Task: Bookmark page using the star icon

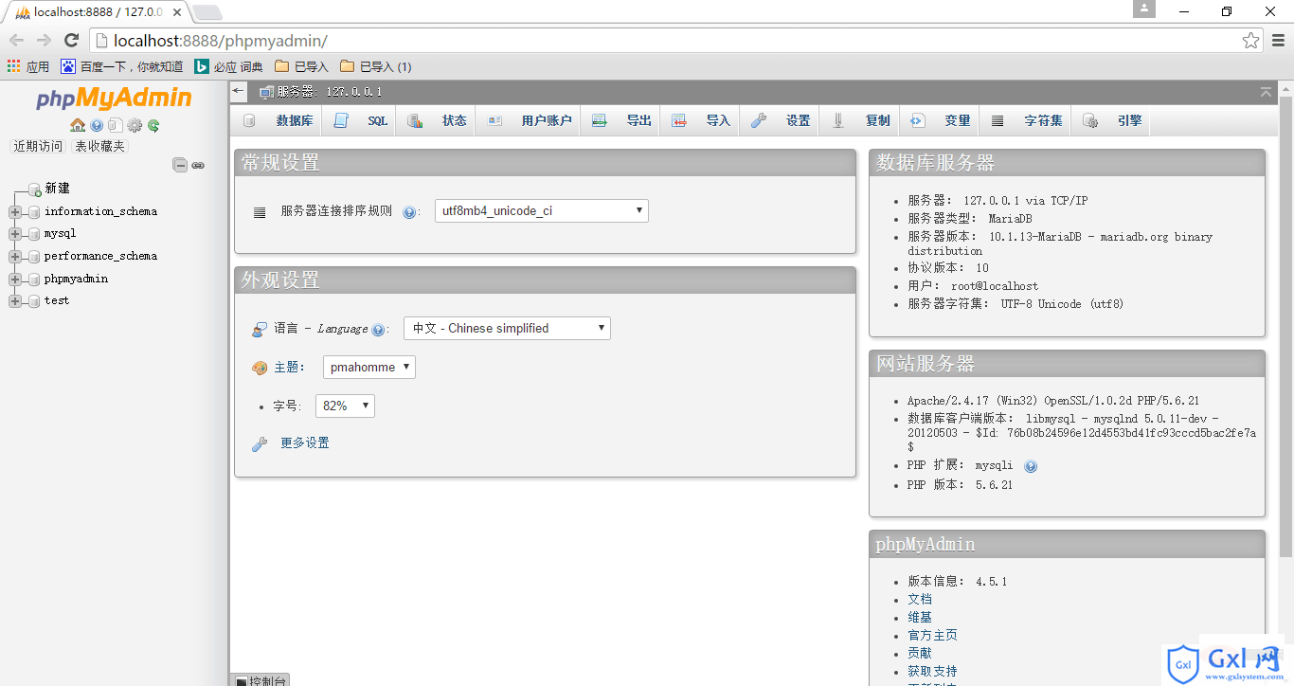Action: click(x=1251, y=41)
